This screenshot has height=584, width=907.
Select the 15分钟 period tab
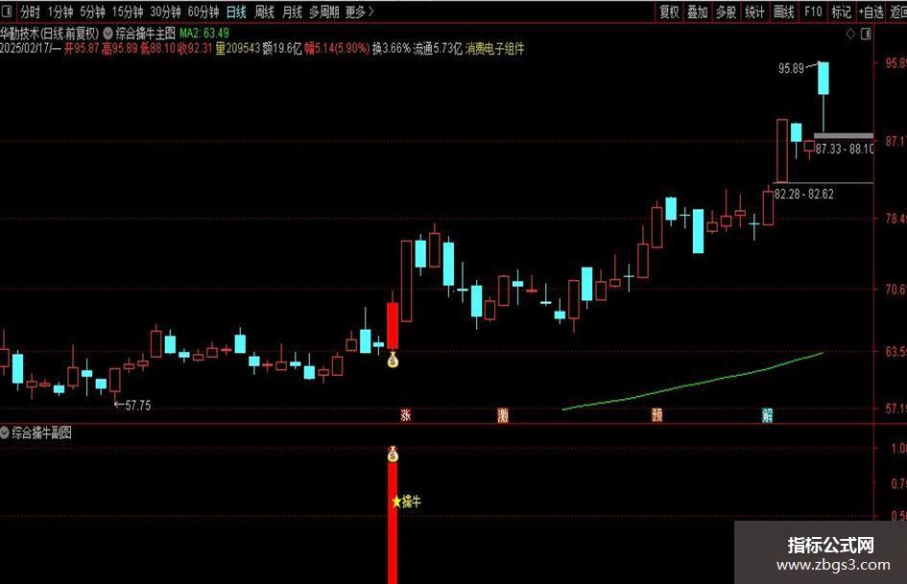[128, 12]
